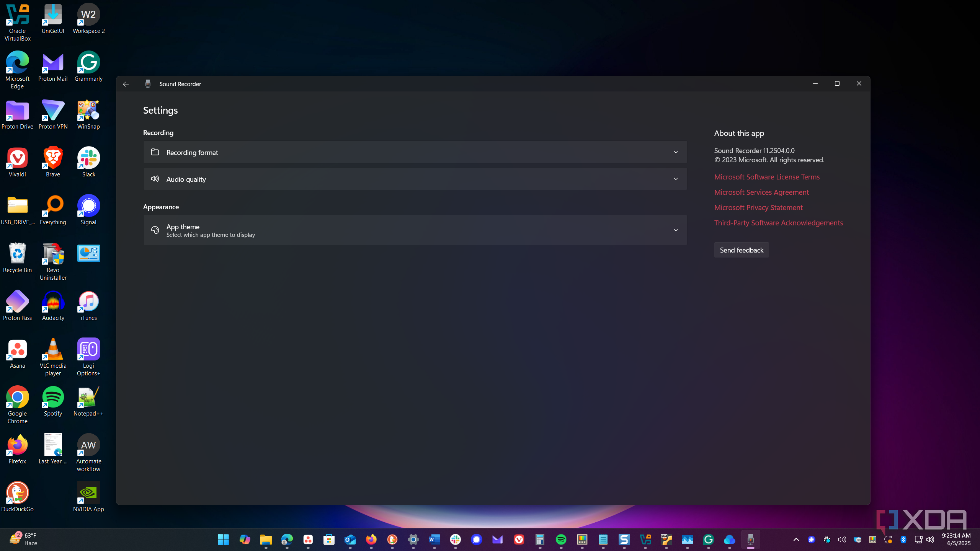
Task: Select the VLC media player desktop icon
Action: pyautogui.click(x=53, y=357)
